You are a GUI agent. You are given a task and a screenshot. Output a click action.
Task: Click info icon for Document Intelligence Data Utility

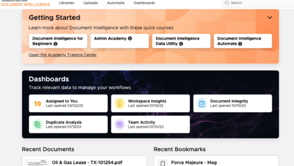coord(181,44)
